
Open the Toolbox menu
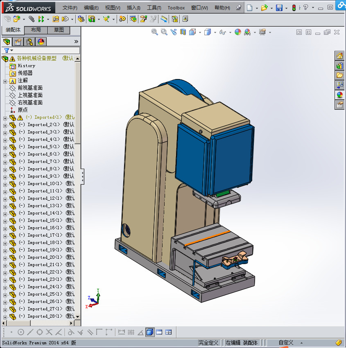(x=176, y=8)
